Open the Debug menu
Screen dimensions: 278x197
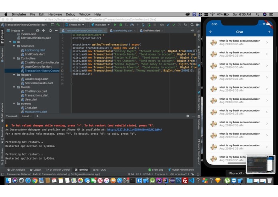click(70, 14)
